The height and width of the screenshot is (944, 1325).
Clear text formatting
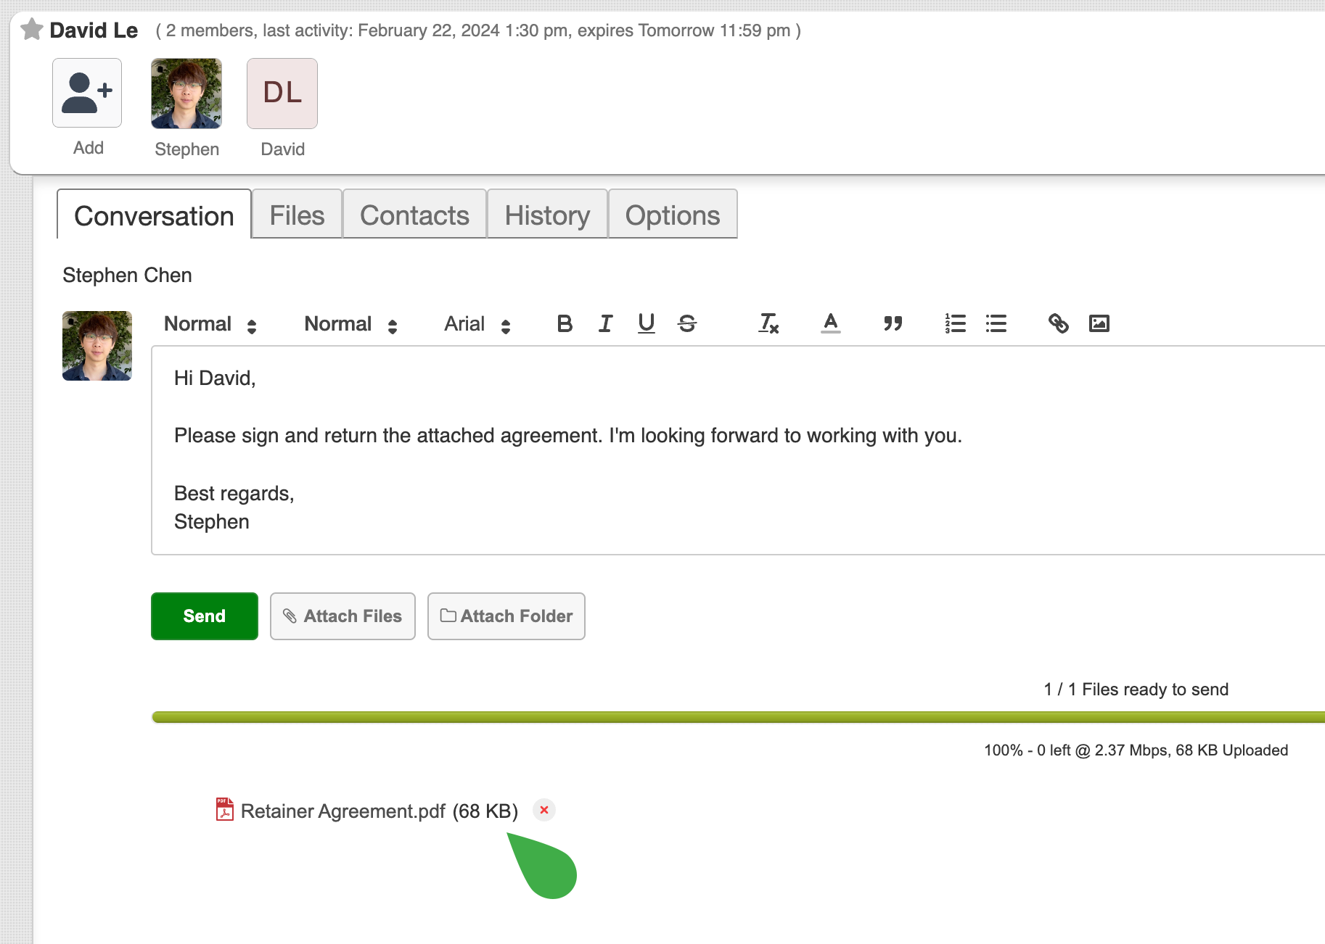[768, 324]
